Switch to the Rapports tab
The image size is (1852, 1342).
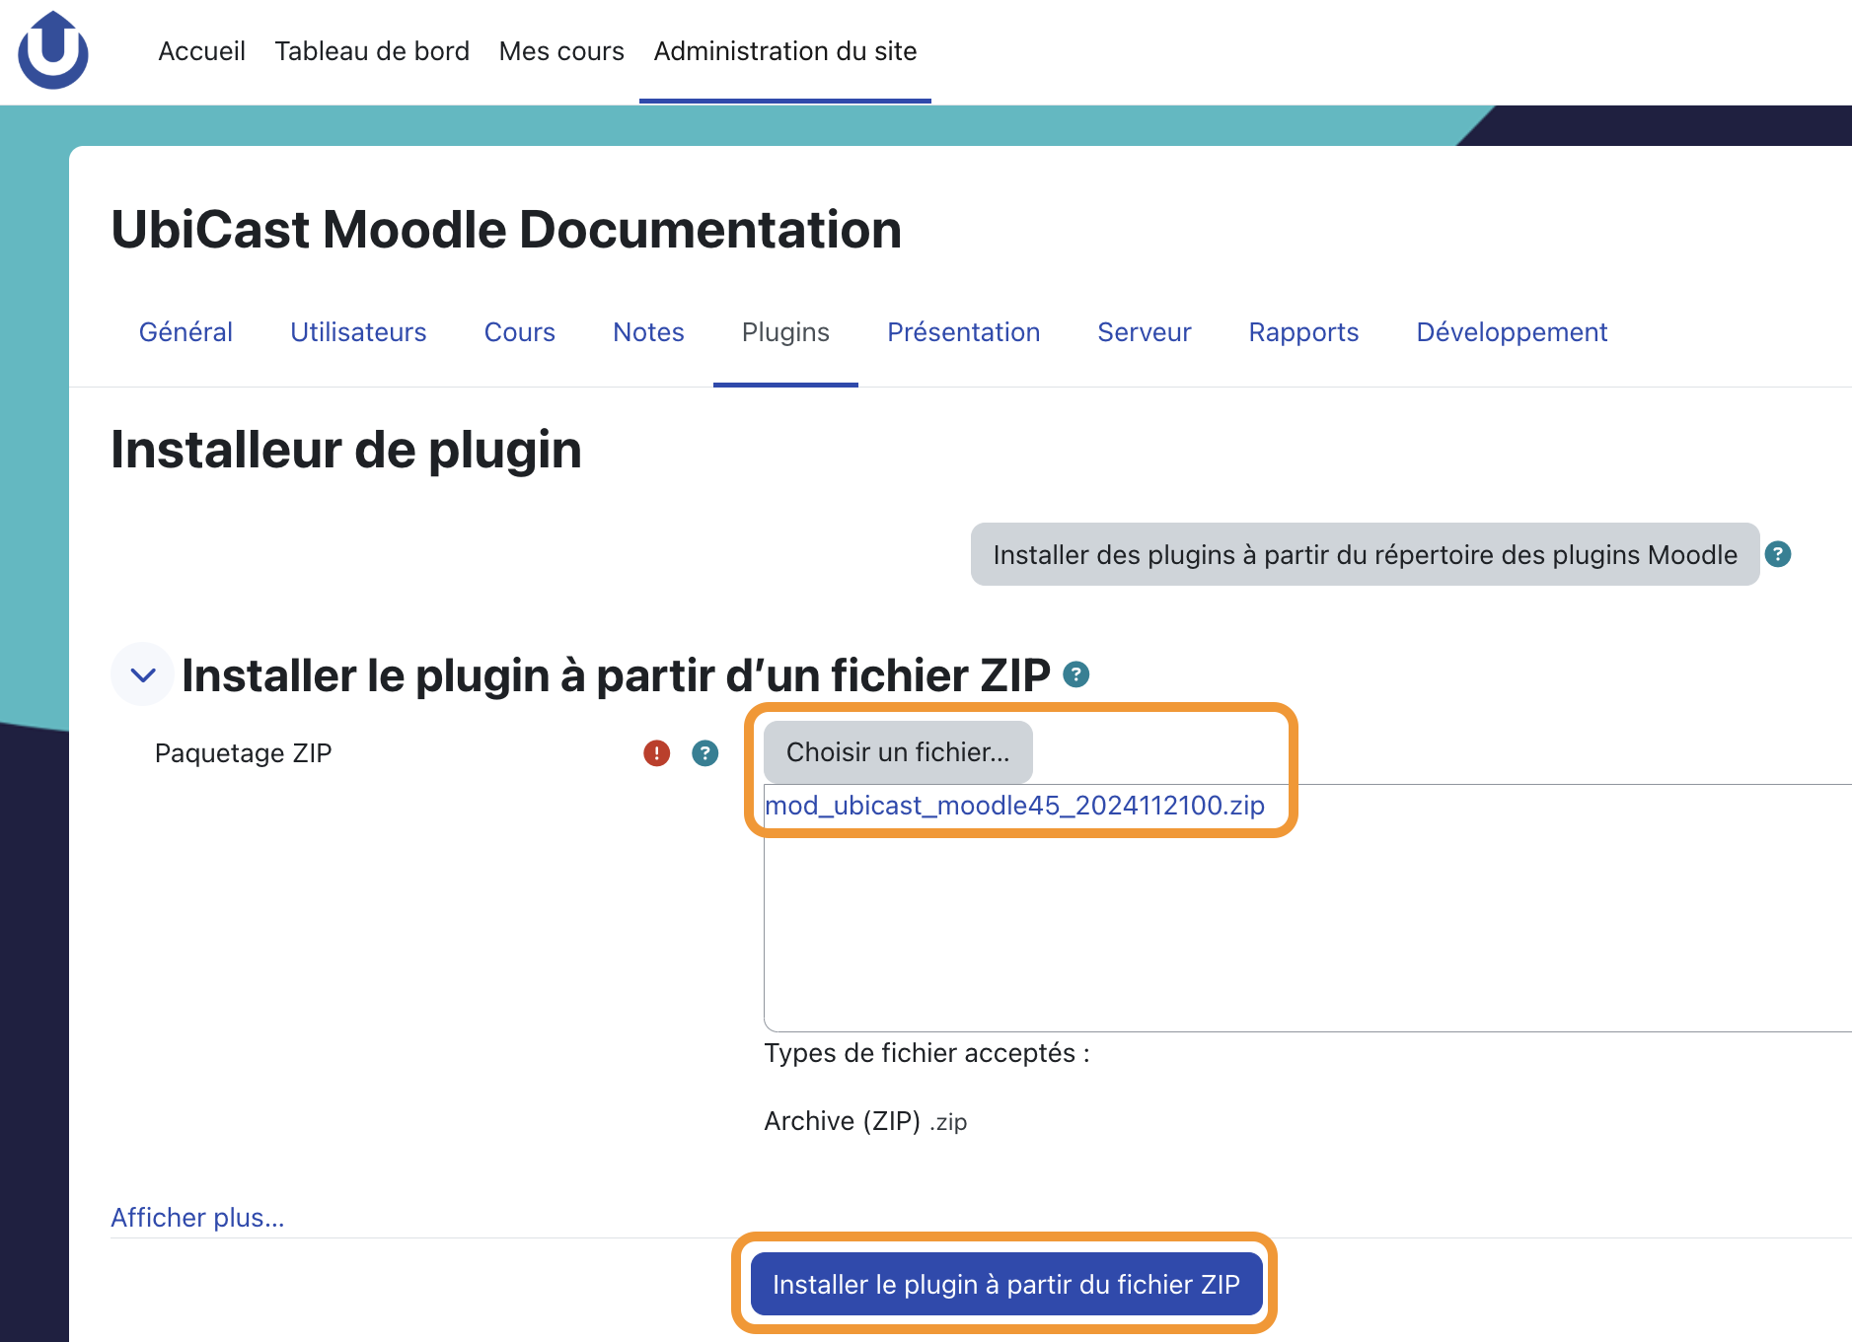[1303, 332]
